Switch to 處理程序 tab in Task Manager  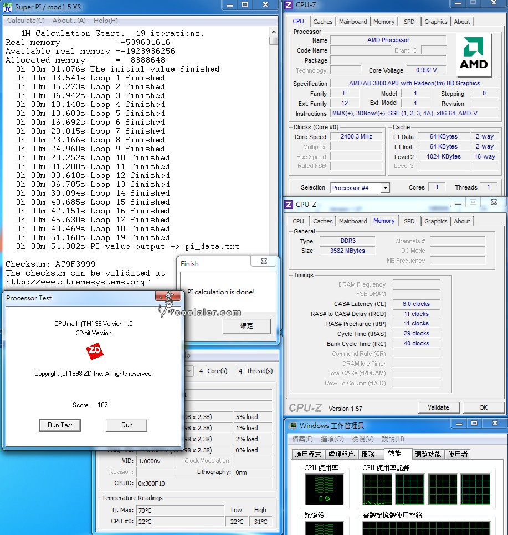341,454
